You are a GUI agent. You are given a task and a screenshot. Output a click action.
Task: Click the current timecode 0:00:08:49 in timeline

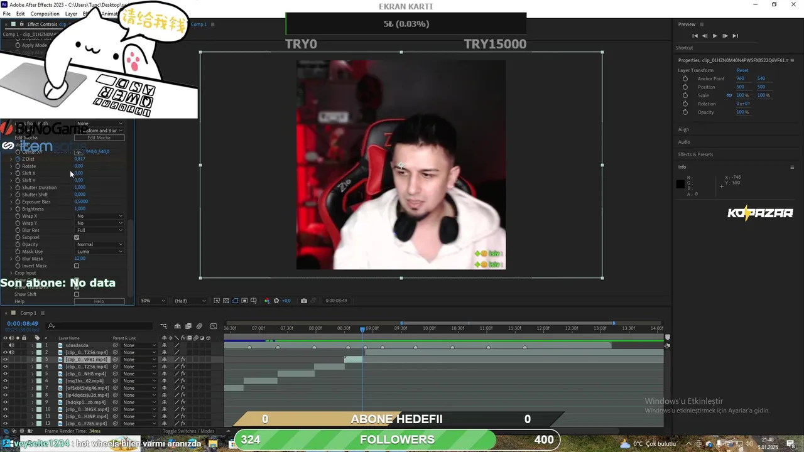coord(23,324)
